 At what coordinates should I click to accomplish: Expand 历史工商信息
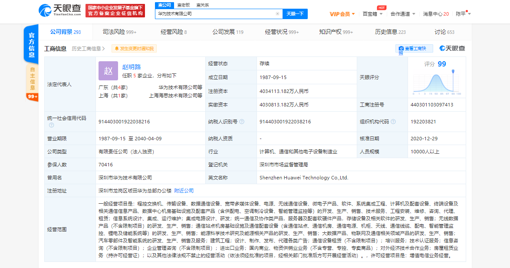[88, 49]
